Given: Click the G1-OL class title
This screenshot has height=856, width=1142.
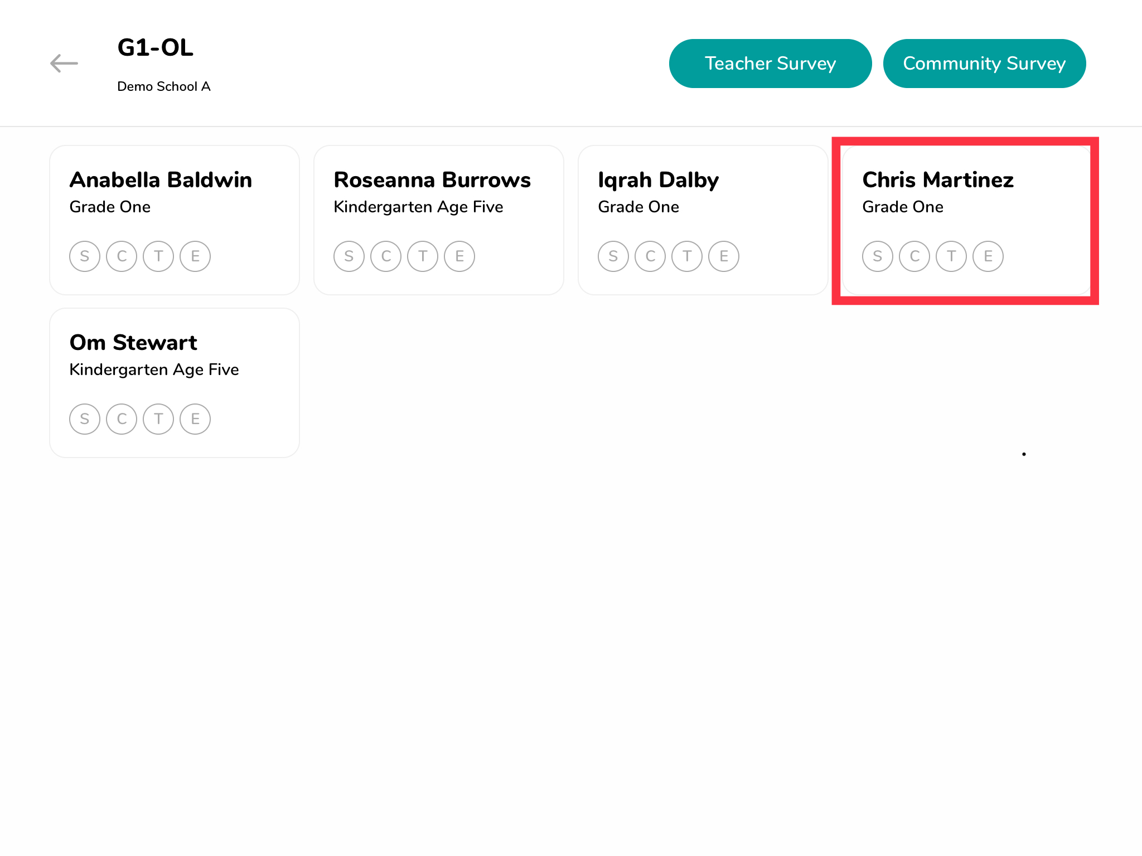Looking at the screenshot, I should tap(156, 47).
